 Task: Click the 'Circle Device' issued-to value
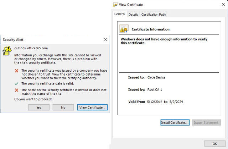tap(156, 77)
